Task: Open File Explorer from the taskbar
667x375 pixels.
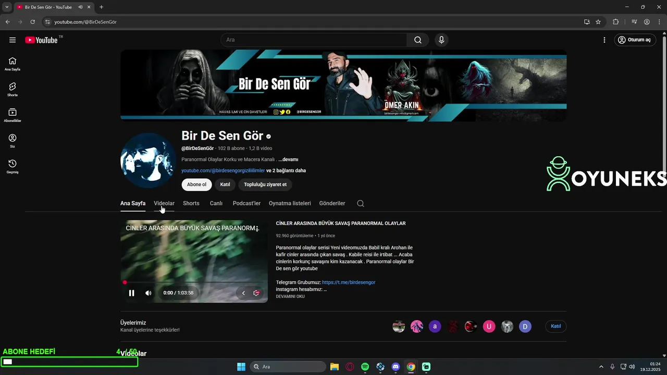Action: (x=335, y=367)
